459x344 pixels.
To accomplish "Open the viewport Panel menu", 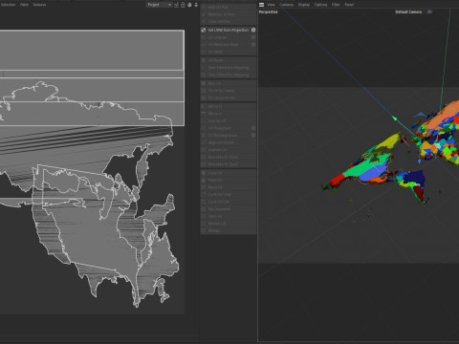I will point(349,5).
